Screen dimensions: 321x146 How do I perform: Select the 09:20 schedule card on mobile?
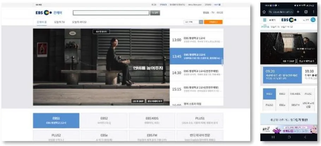point(282,75)
